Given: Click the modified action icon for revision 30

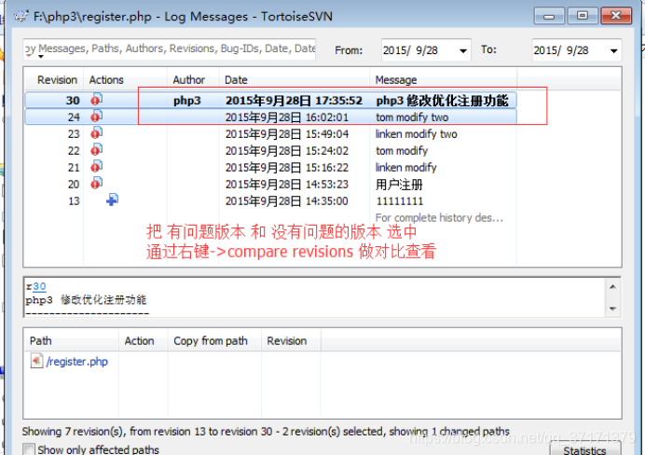Looking at the screenshot, I should tap(97, 100).
